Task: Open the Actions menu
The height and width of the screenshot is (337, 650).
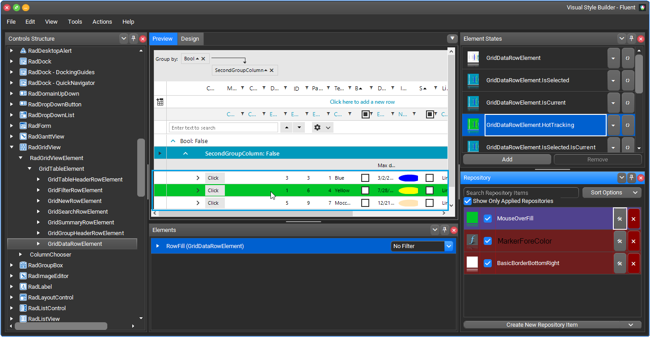Action: pyautogui.click(x=102, y=21)
